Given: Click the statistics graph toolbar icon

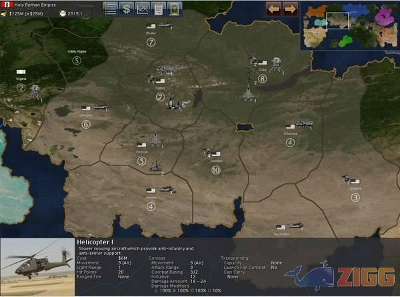Looking at the screenshot, I should click(x=142, y=9).
